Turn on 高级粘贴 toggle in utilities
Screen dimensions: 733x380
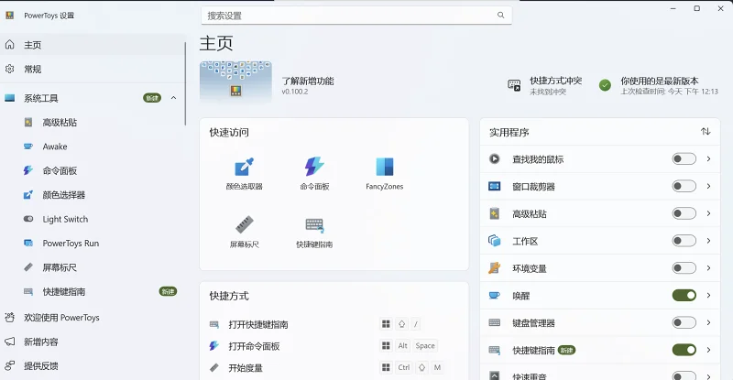coord(684,213)
